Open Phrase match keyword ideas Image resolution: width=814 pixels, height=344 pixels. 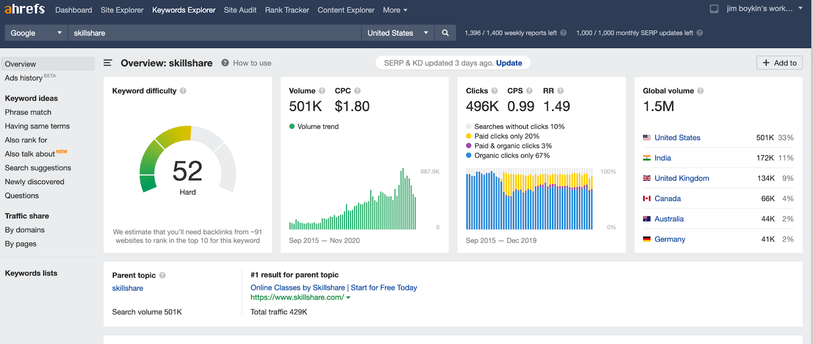click(28, 112)
